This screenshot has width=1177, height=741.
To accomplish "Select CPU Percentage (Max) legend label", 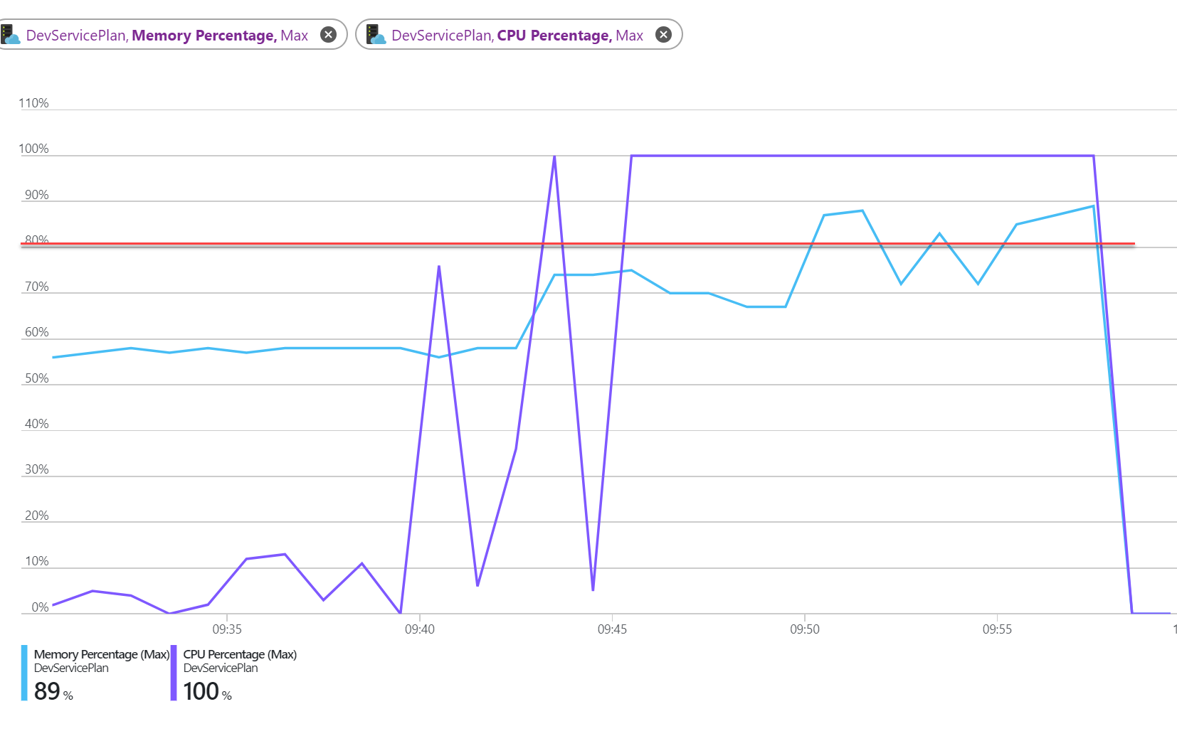I will click(x=240, y=654).
